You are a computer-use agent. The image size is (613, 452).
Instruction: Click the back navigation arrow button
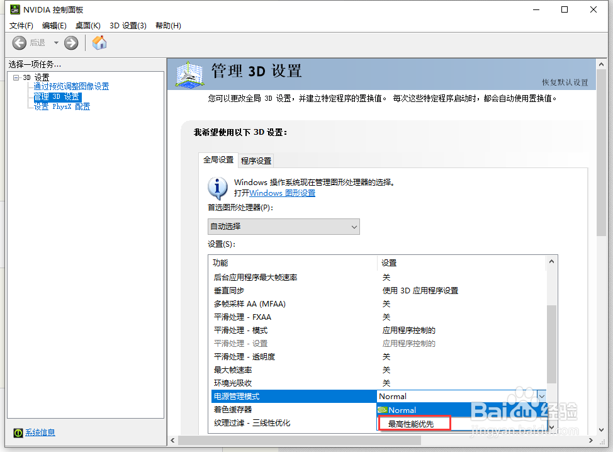click(19, 43)
